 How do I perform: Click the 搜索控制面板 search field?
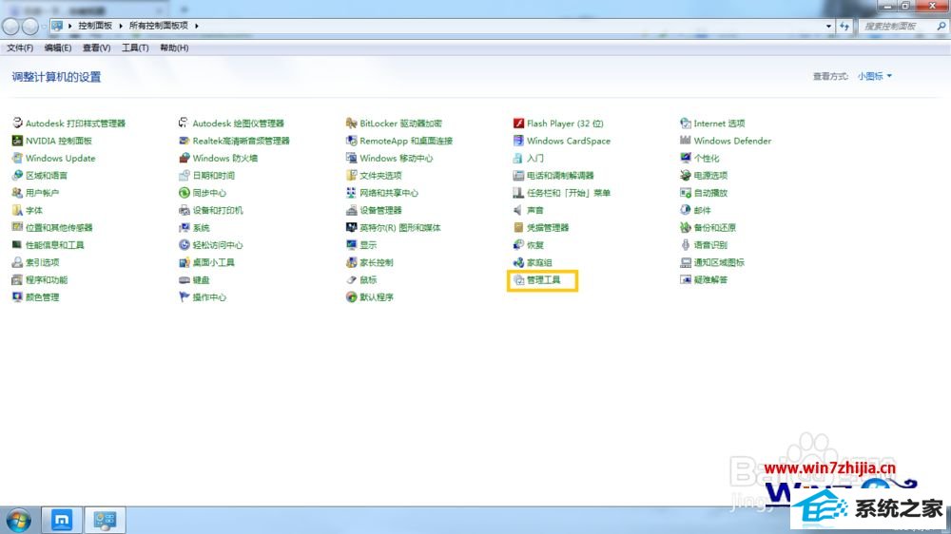pyautogui.click(x=902, y=26)
